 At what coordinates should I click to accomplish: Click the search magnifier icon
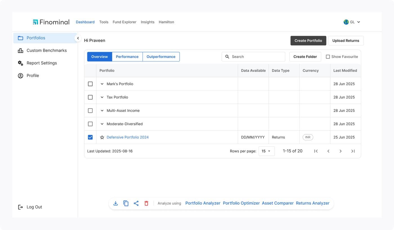(x=227, y=57)
